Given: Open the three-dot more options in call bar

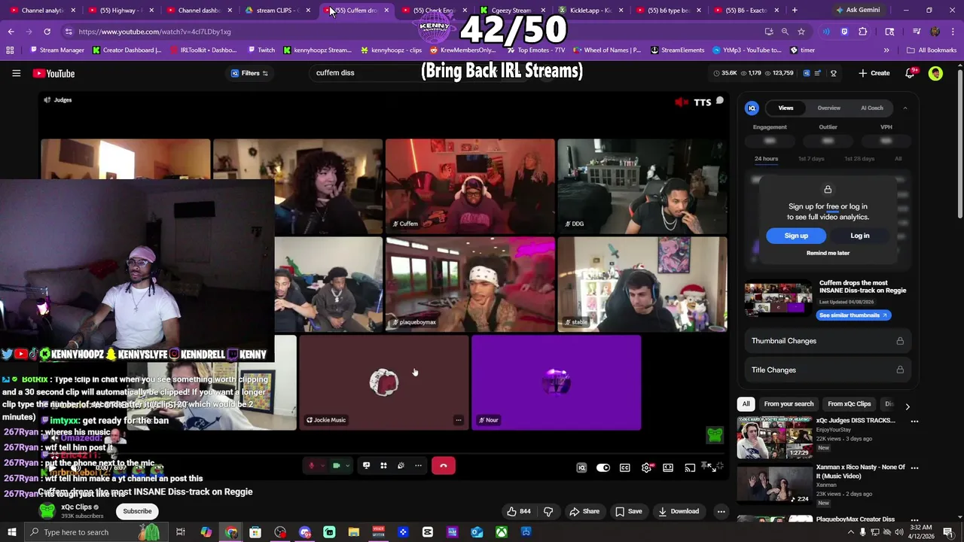Looking at the screenshot, I should [418, 466].
